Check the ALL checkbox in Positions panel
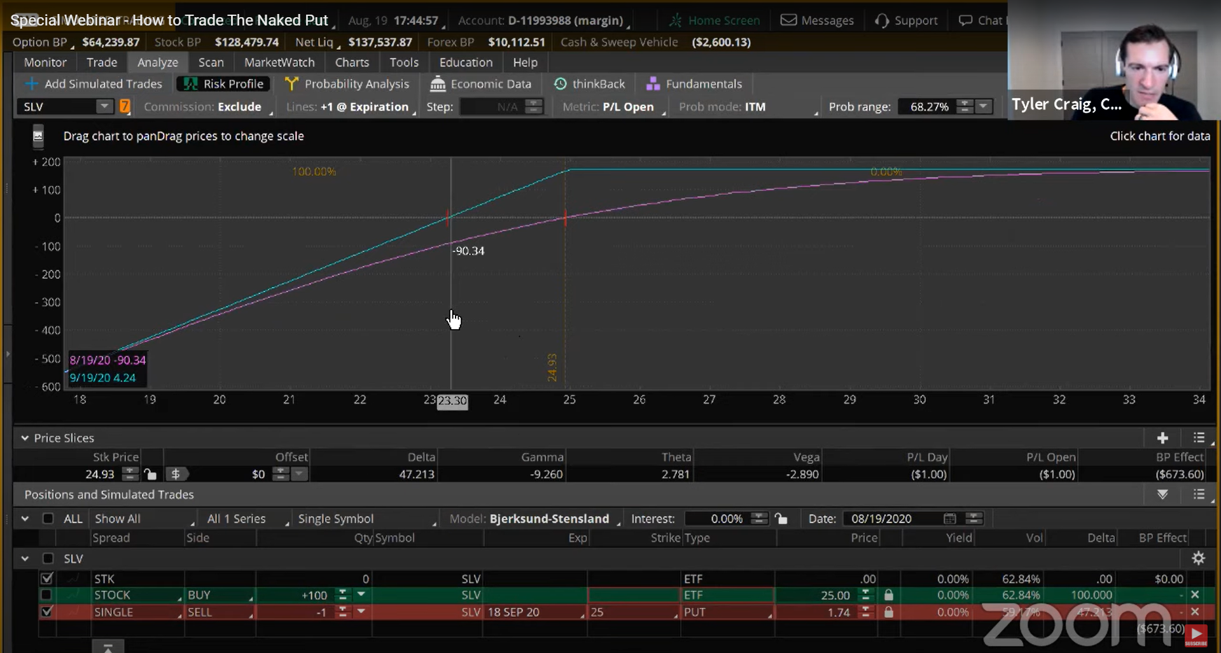The image size is (1221, 653). pos(48,518)
